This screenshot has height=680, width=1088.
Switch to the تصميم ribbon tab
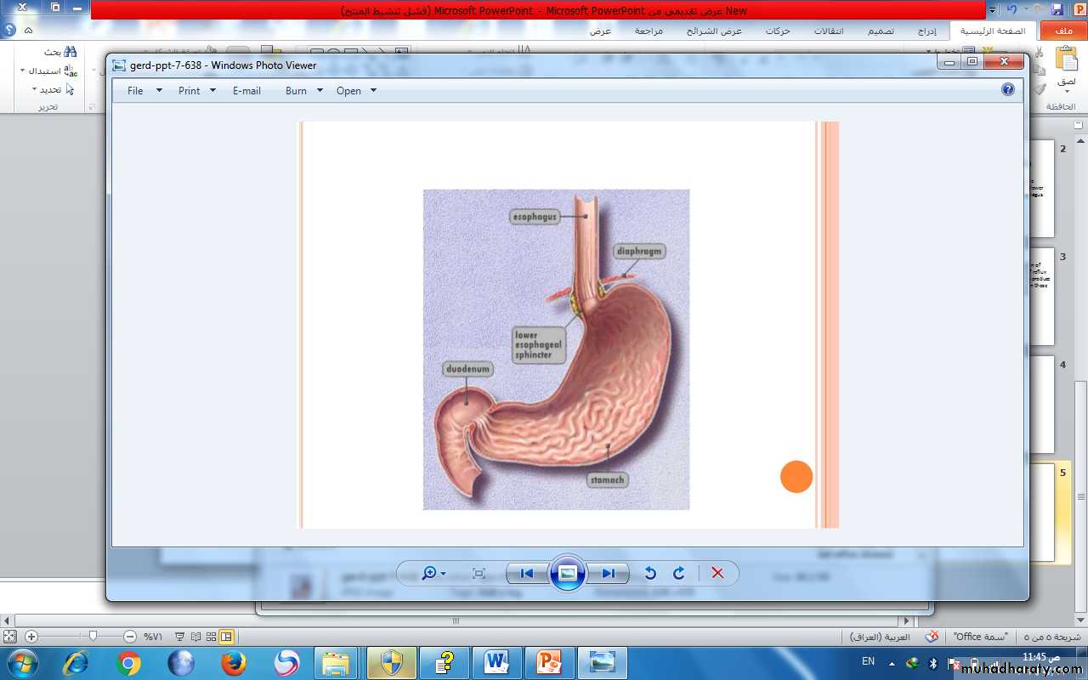[x=881, y=31]
